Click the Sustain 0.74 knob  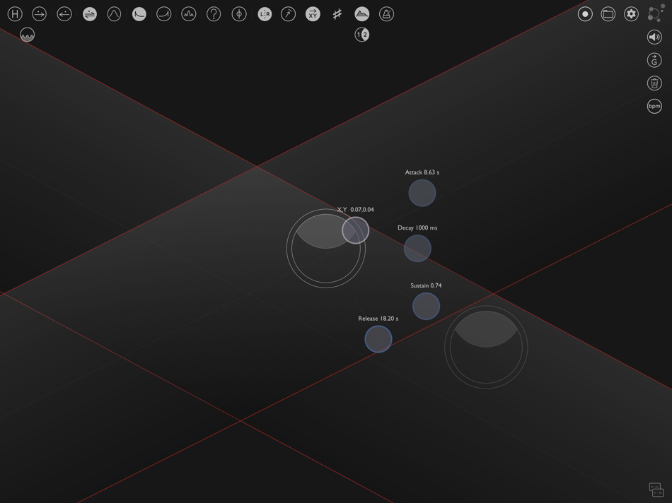[426, 306]
